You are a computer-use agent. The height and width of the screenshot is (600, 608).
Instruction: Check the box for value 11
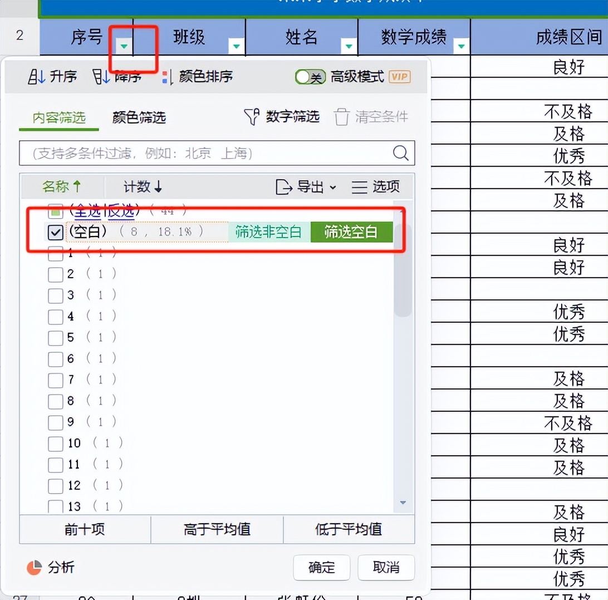[56, 464]
